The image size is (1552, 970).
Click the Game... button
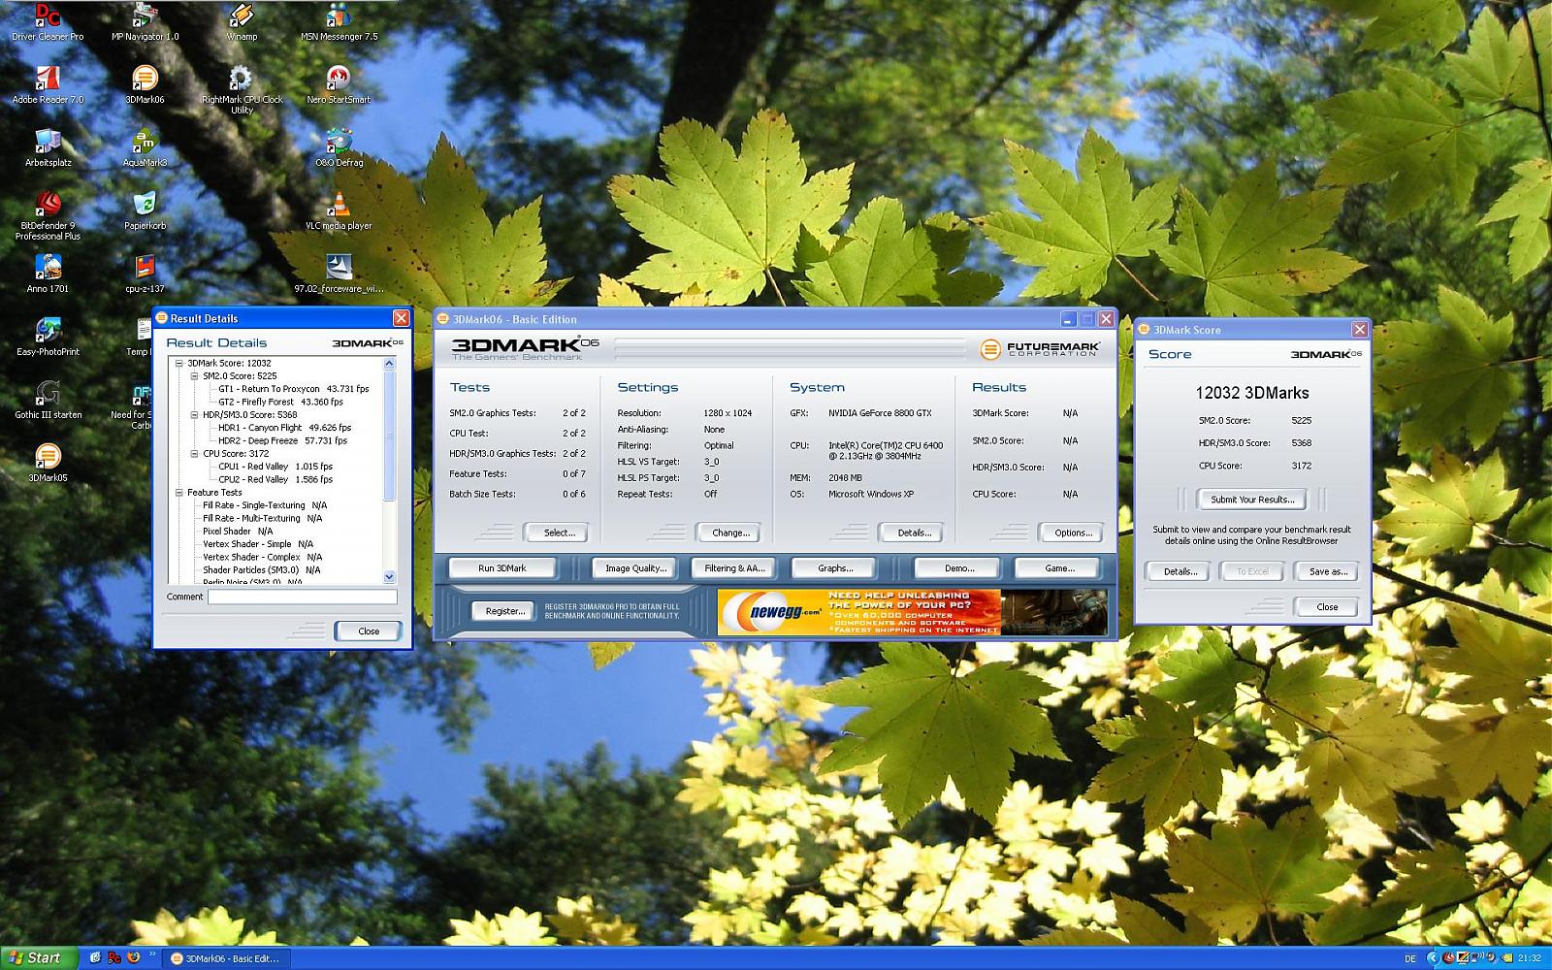[1058, 568]
